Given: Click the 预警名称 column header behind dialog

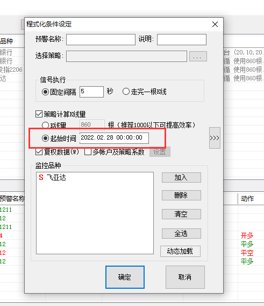Looking at the screenshot, I should pyautogui.click(x=12, y=199).
